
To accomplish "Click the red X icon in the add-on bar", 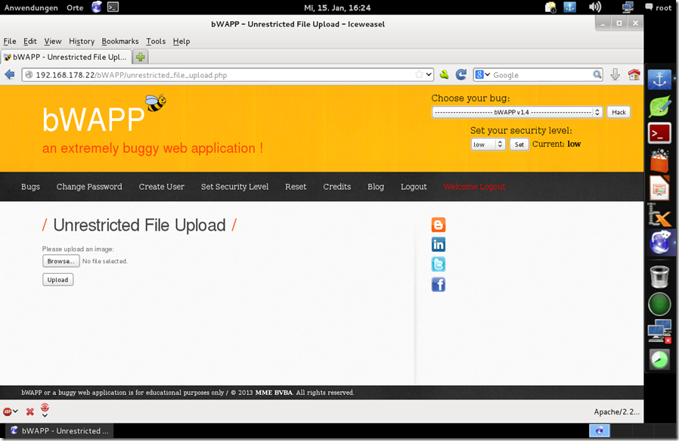I will pyautogui.click(x=30, y=411).
